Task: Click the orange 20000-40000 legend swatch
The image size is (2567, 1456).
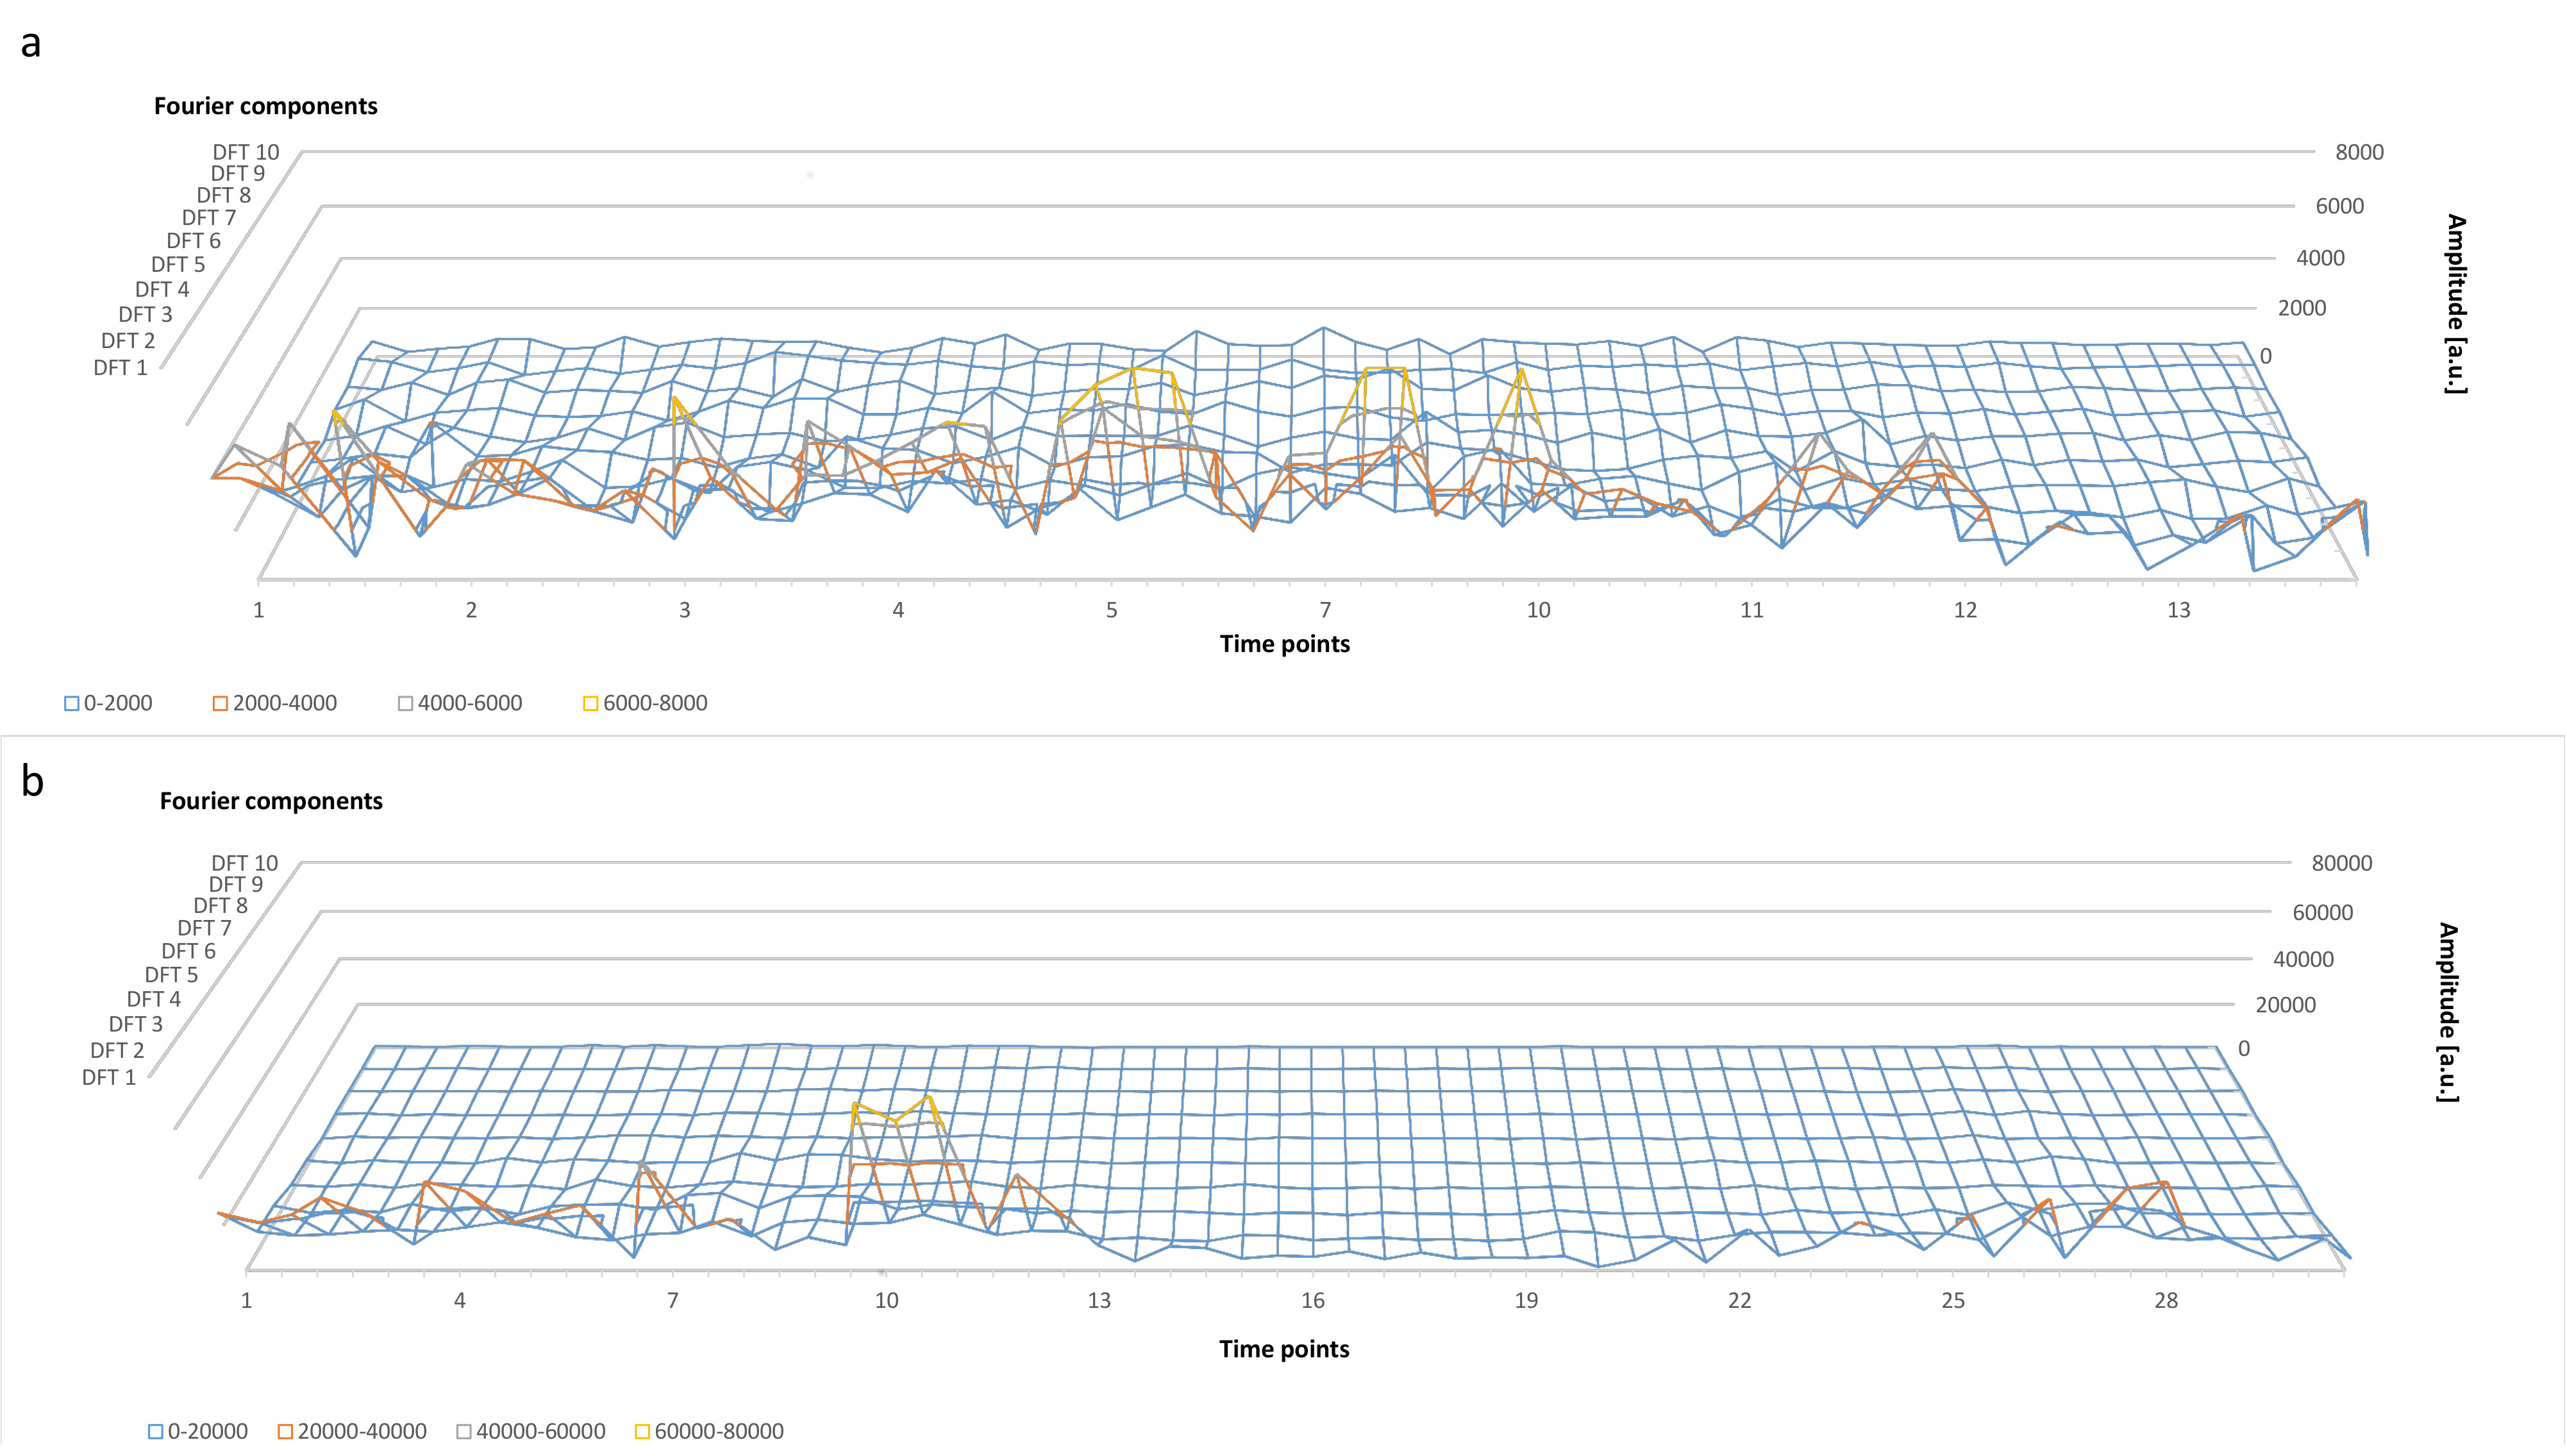Action: point(285,1431)
